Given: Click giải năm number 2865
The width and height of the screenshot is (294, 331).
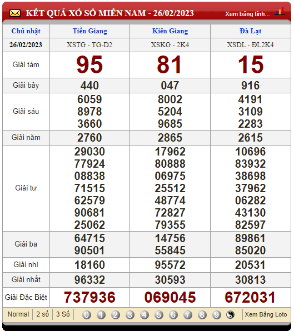Looking at the screenshot, I should pyautogui.click(x=170, y=138).
